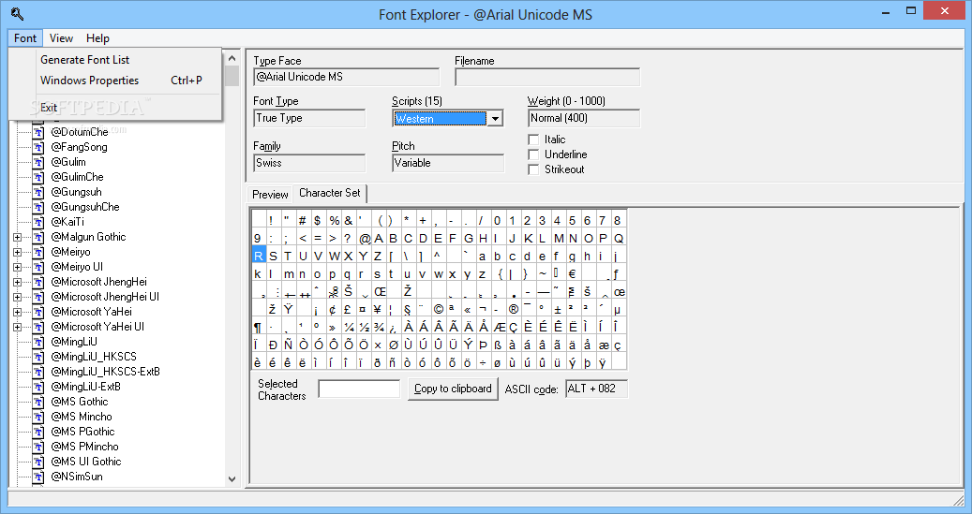Click the TrueType icon beside @NSimSun
This screenshot has height=514, width=972.
(38, 477)
